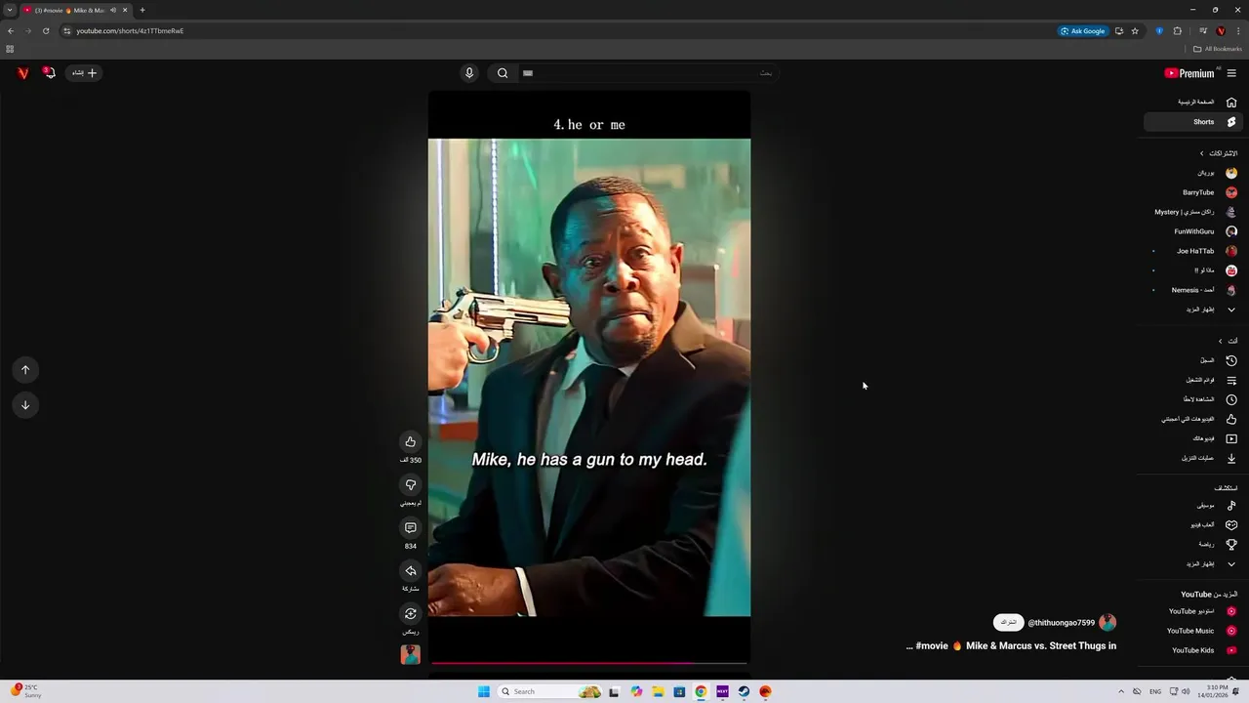Share this short
Image resolution: width=1249 pixels, height=703 pixels.
click(x=411, y=570)
